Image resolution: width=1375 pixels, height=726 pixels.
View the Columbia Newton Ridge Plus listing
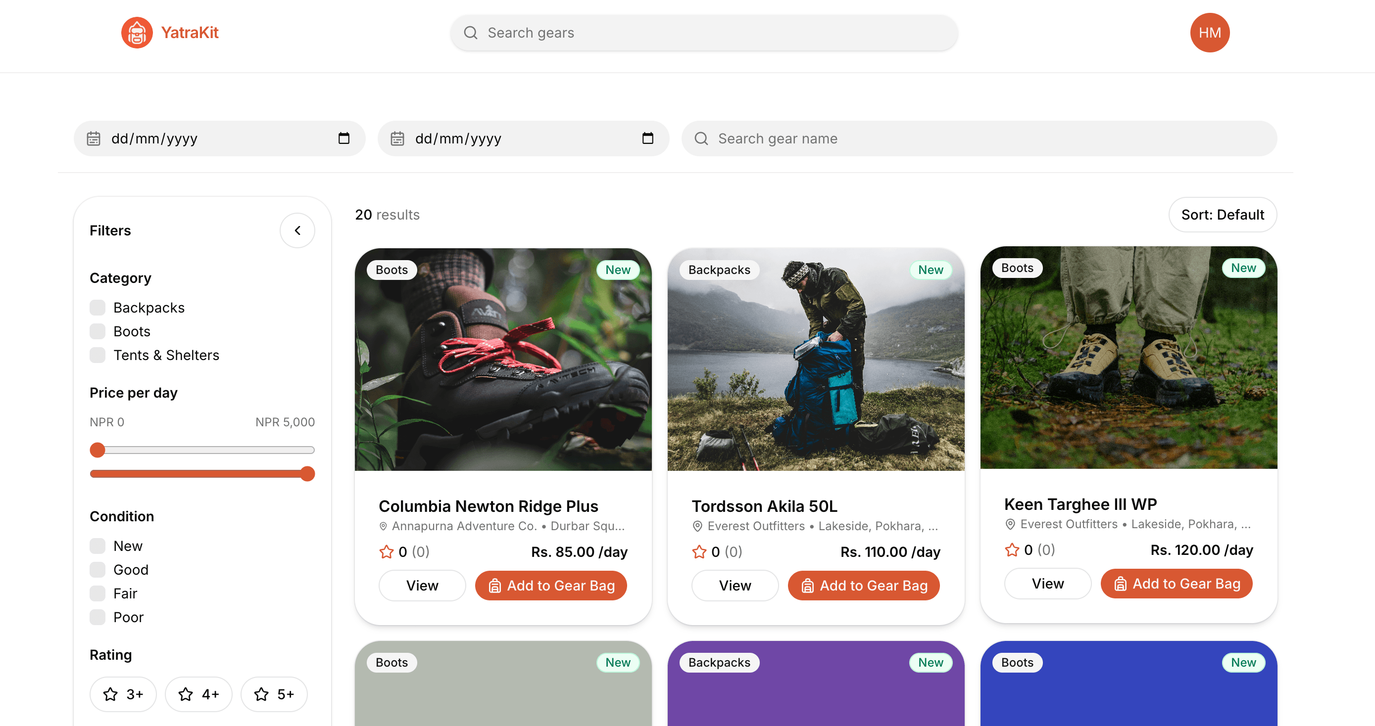coord(422,585)
